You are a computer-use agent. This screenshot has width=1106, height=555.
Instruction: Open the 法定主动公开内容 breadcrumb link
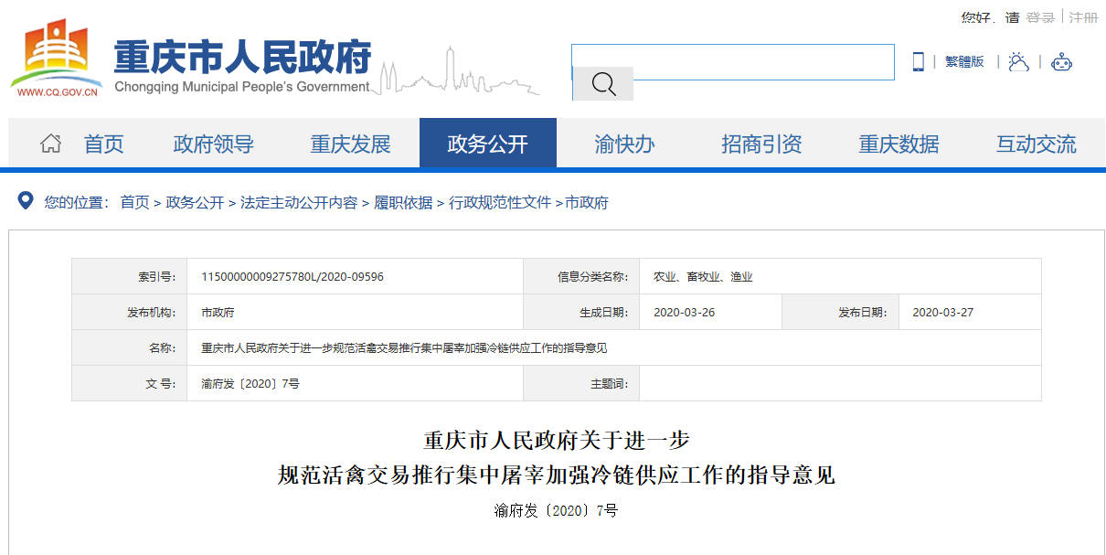299,202
